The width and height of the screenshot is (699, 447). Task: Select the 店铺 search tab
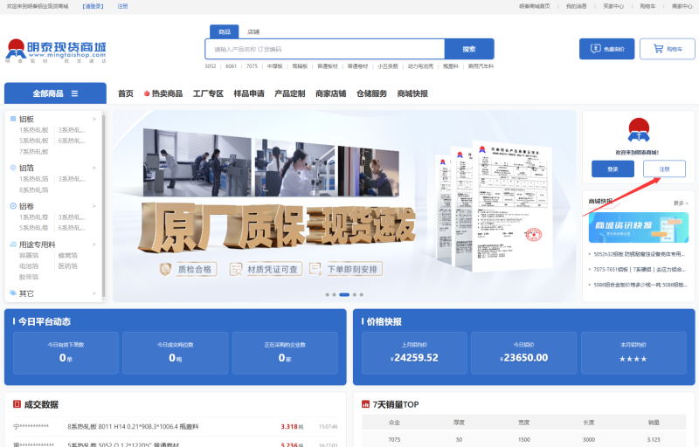[x=253, y=31]
